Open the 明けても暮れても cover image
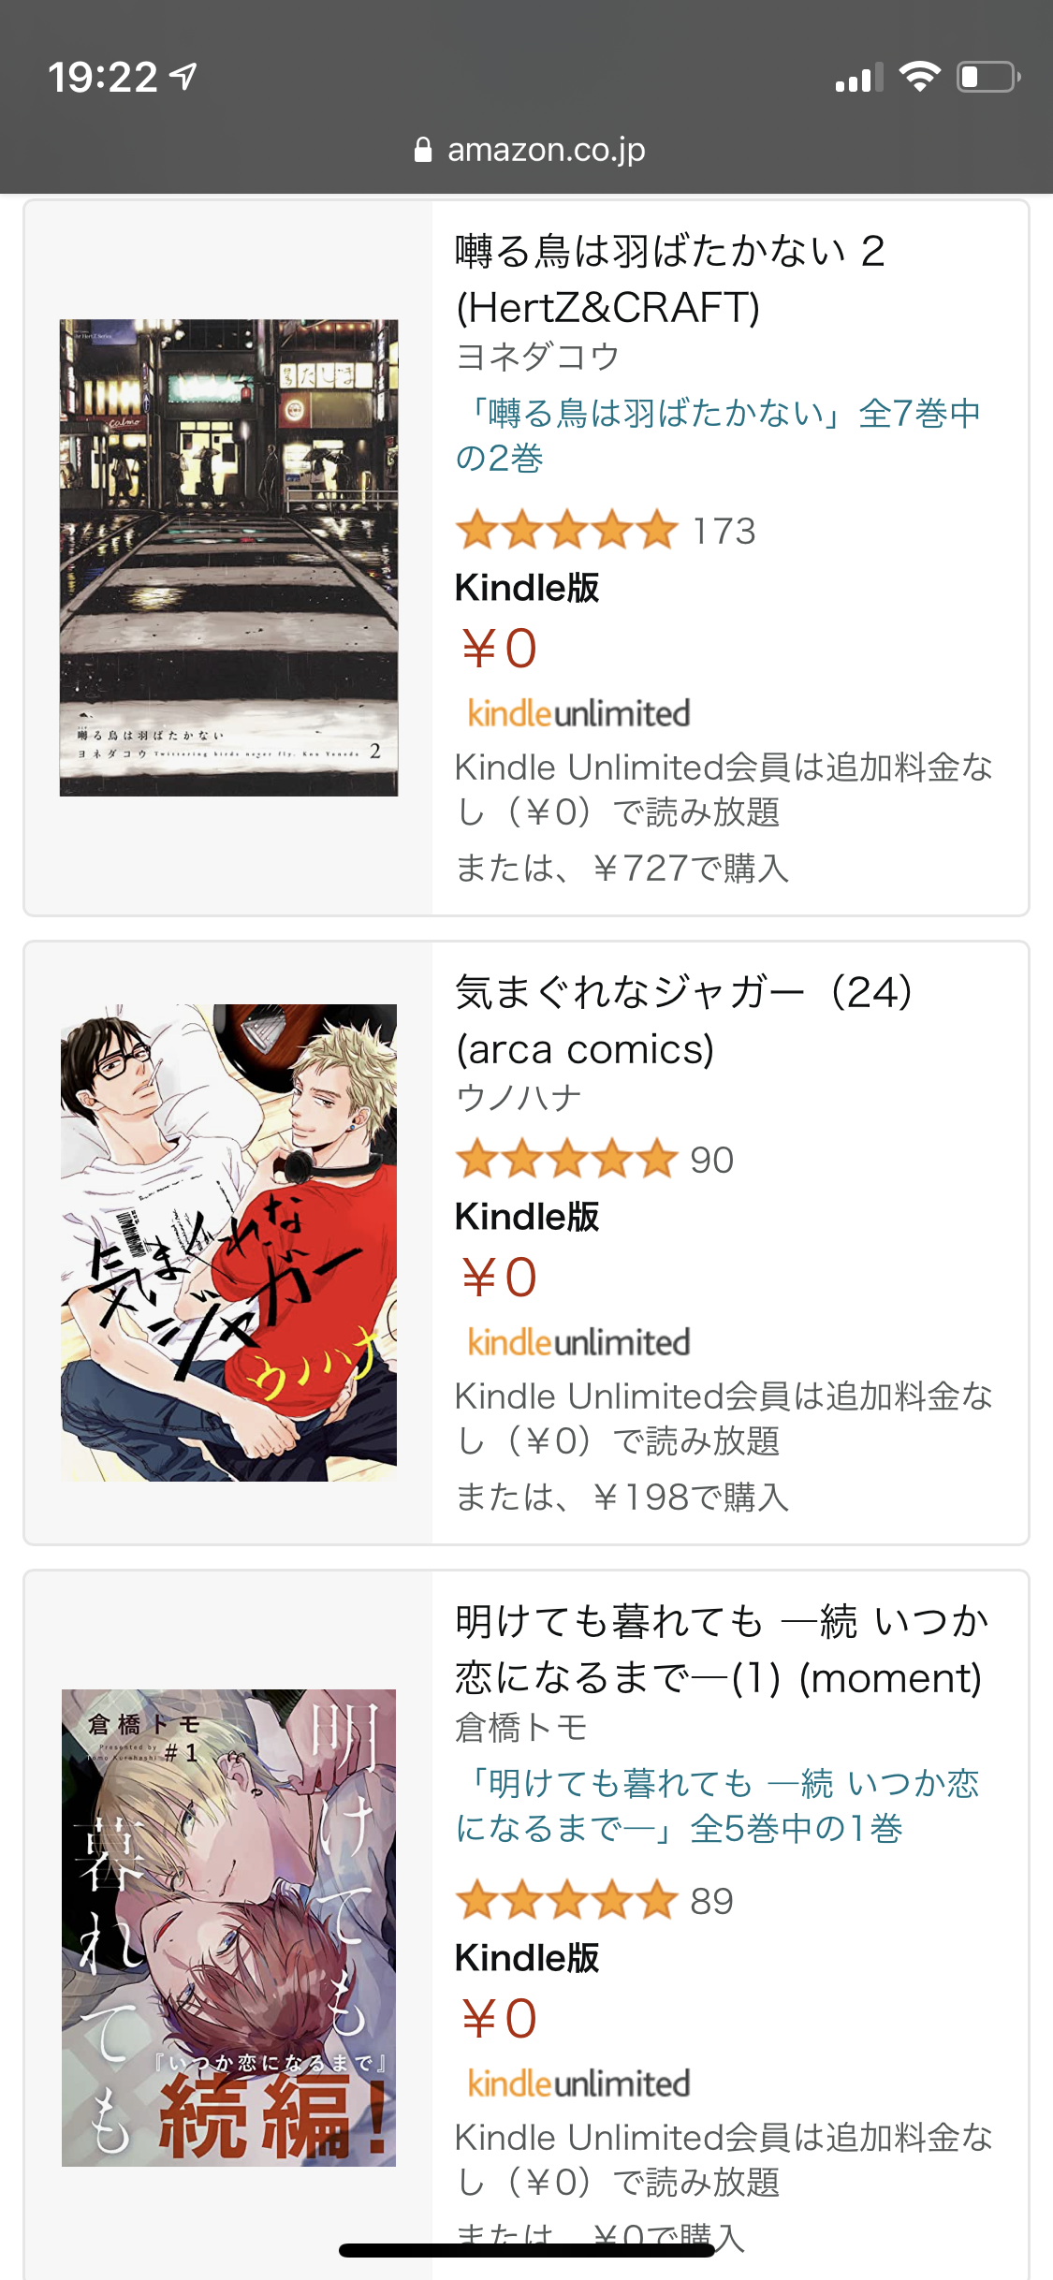This screenshot has width=1053, height=2280. [228, 1928]
